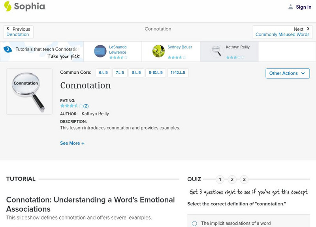Click the 9-10.L.5 Common Core tag
Image resolution: width=316 pixels, height=227 pixels.
point(155,73)
